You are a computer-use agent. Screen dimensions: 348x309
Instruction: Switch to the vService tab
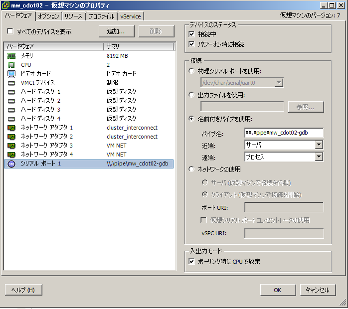[x=131, y=16]
